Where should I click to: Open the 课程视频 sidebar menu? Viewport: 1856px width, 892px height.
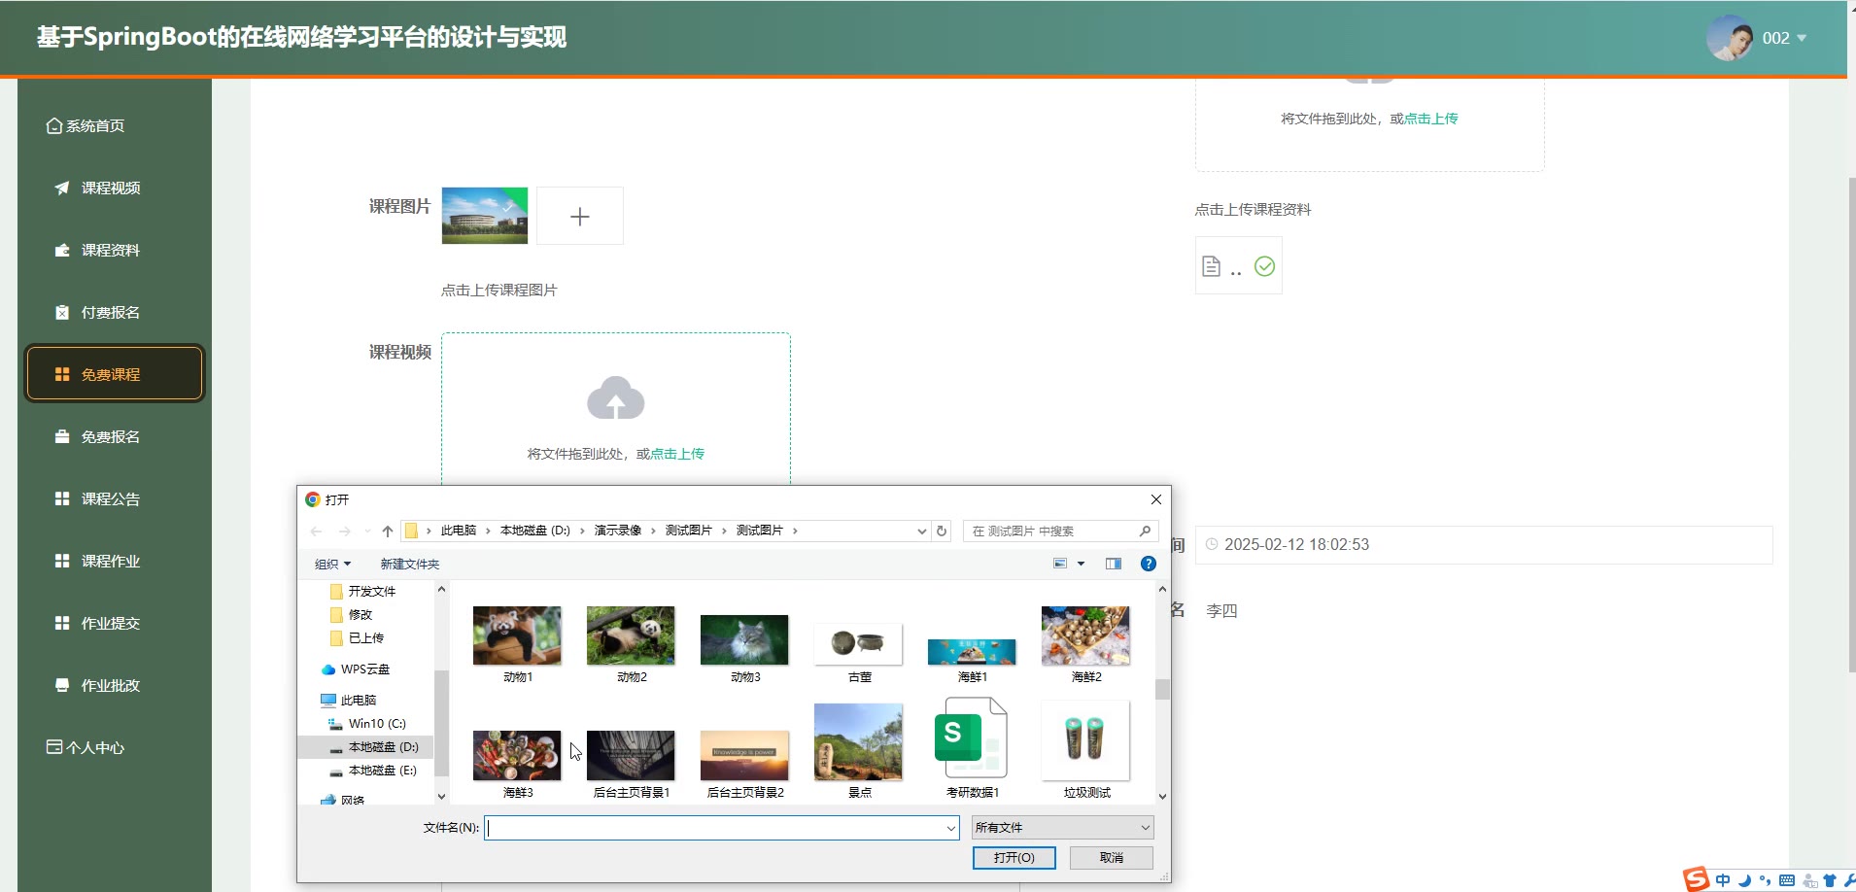(111, 188)
